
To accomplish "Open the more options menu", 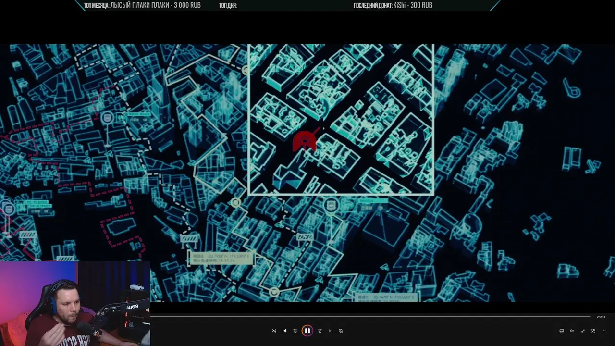I will coord(604,331).
